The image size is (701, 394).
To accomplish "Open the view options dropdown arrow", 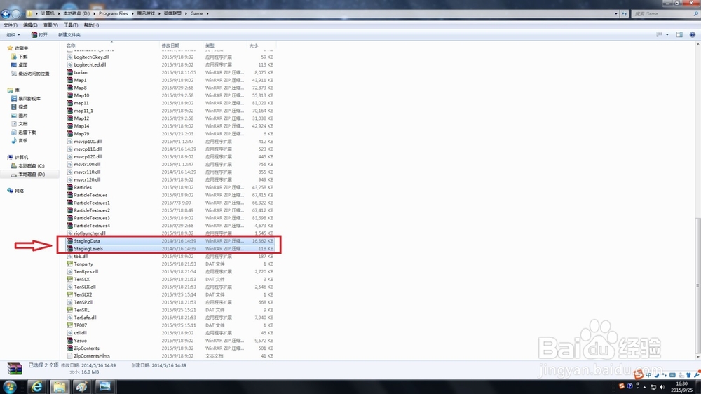I will point(667,35).
